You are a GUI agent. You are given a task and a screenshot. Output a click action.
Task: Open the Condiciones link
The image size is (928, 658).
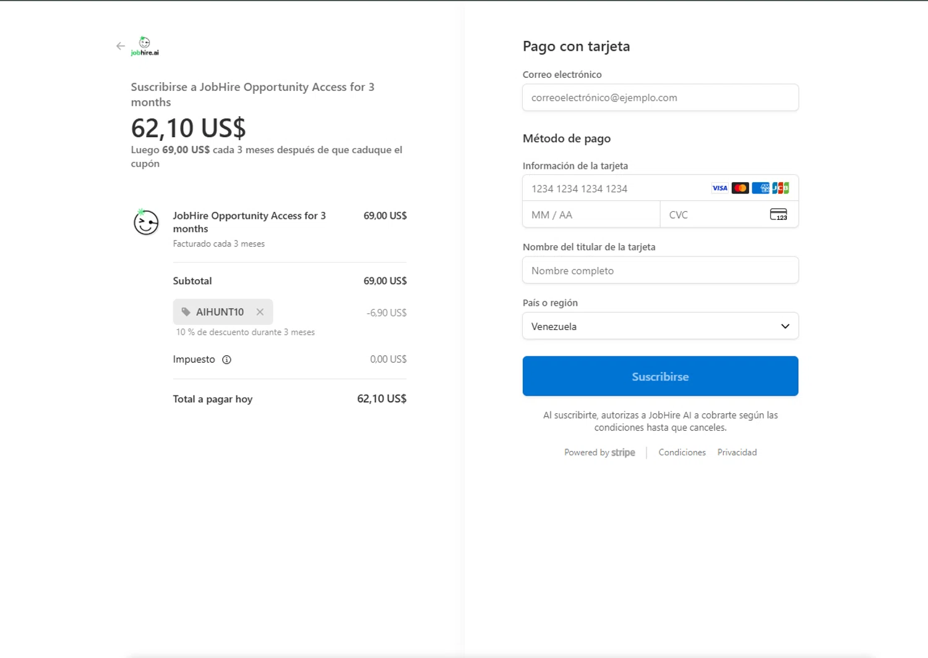tap(682, 453)
